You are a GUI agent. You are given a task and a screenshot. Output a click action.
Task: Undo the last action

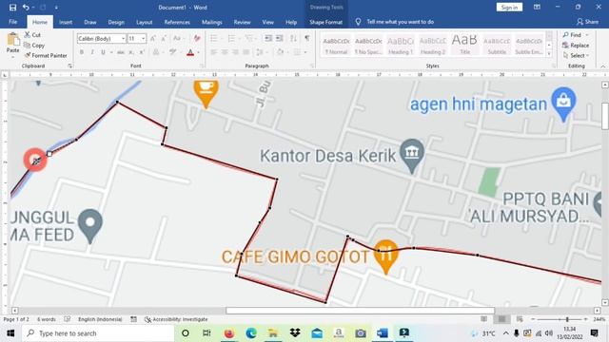[x=26, y=8]
